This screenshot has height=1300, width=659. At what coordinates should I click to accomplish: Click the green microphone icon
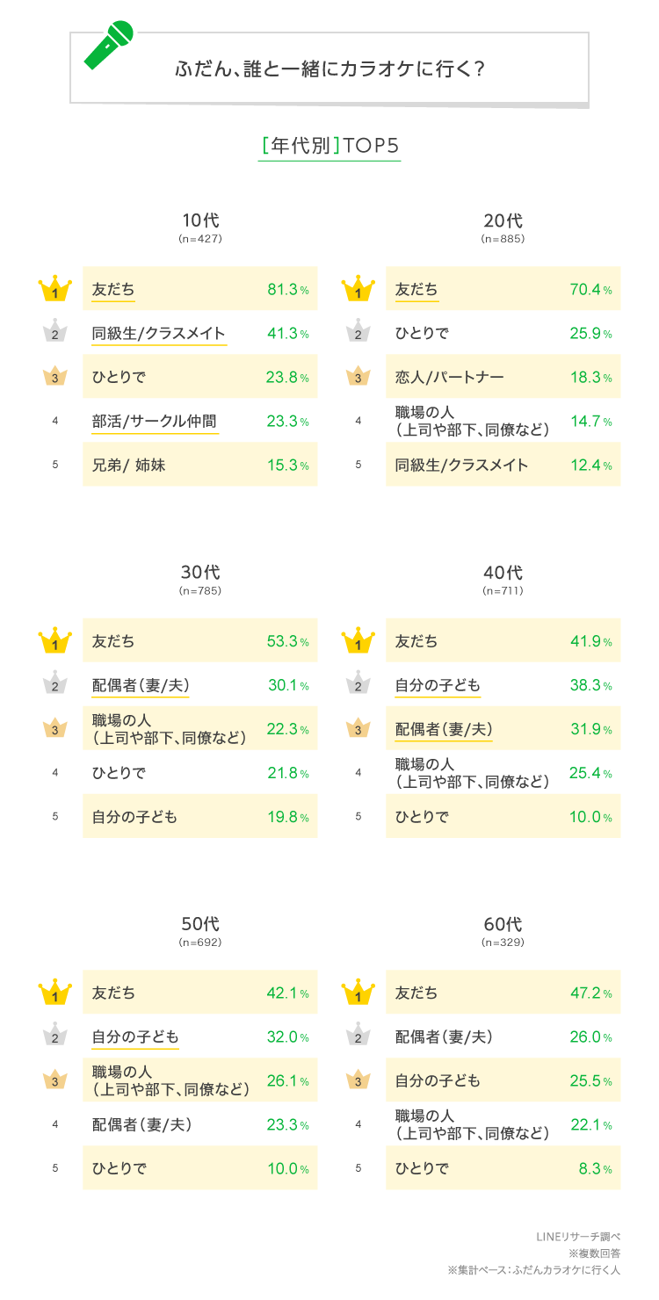coord(109,46)
